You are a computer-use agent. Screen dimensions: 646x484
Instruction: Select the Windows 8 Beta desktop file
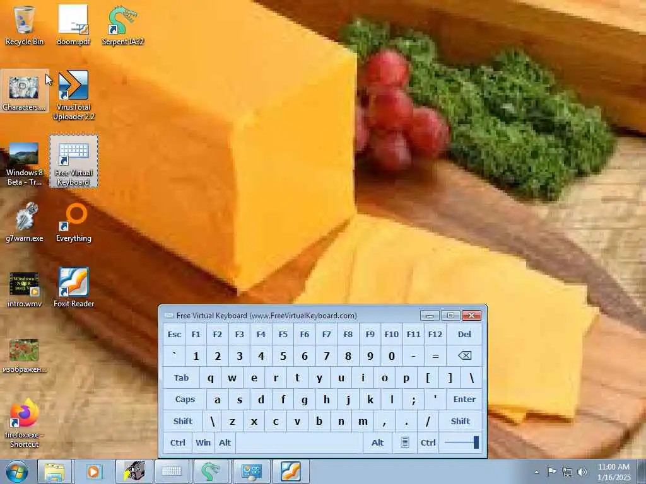(25, 163)
